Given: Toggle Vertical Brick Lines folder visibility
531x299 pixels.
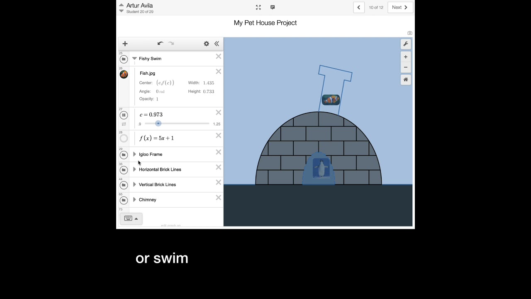Looking at the screenshot, I should [124, 185].
